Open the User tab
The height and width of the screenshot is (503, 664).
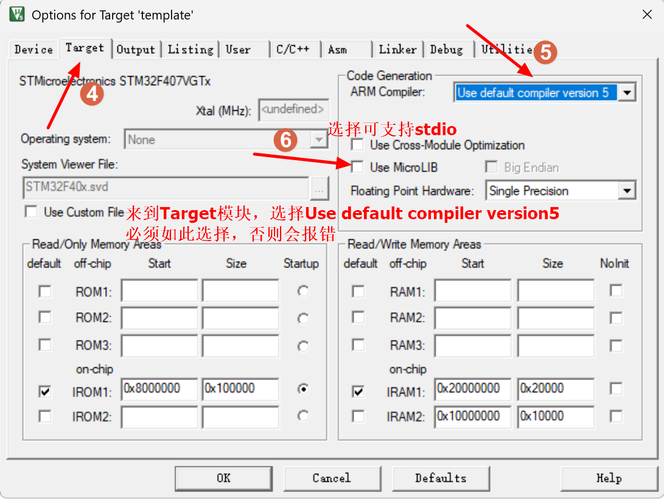click(244, 49)
